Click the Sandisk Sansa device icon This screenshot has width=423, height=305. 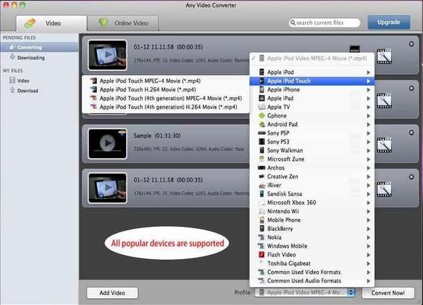click(262, 194)
